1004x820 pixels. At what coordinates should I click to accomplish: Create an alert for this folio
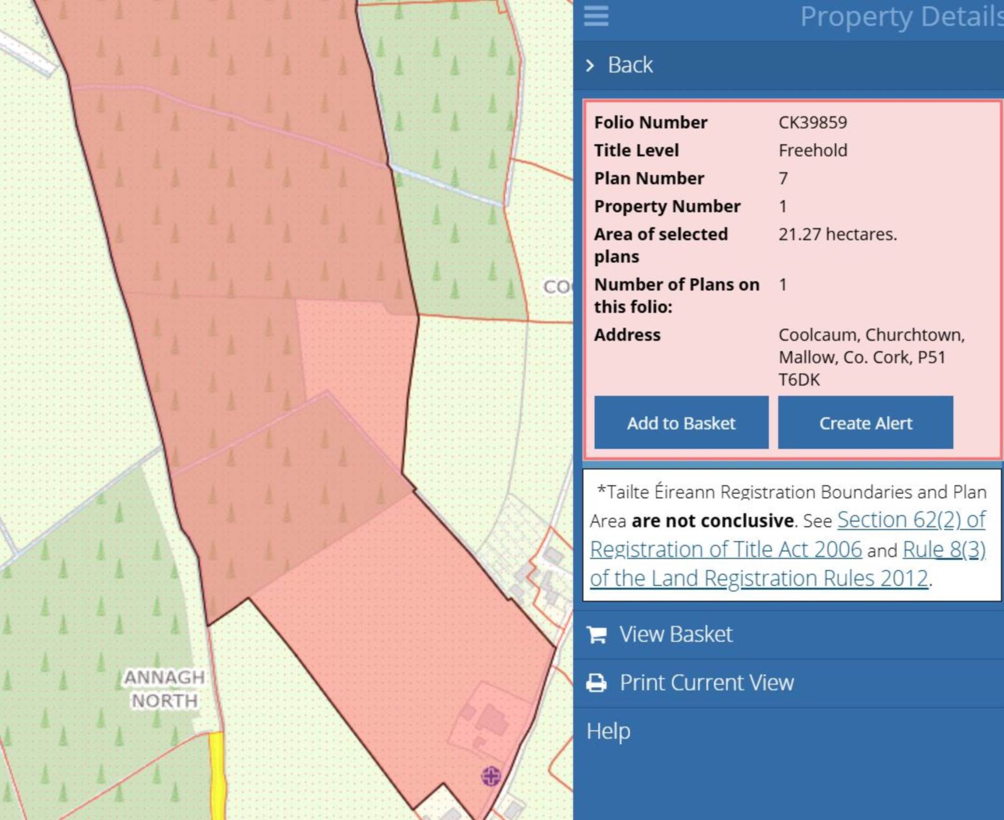click(x=865, y=422)
